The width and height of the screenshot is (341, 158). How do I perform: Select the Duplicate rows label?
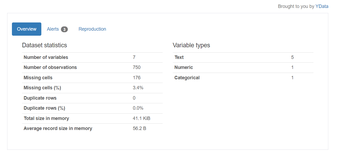40,98
